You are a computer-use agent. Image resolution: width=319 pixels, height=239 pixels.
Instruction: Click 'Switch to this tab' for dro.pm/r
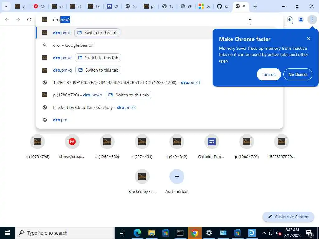[x=97, y=33]
